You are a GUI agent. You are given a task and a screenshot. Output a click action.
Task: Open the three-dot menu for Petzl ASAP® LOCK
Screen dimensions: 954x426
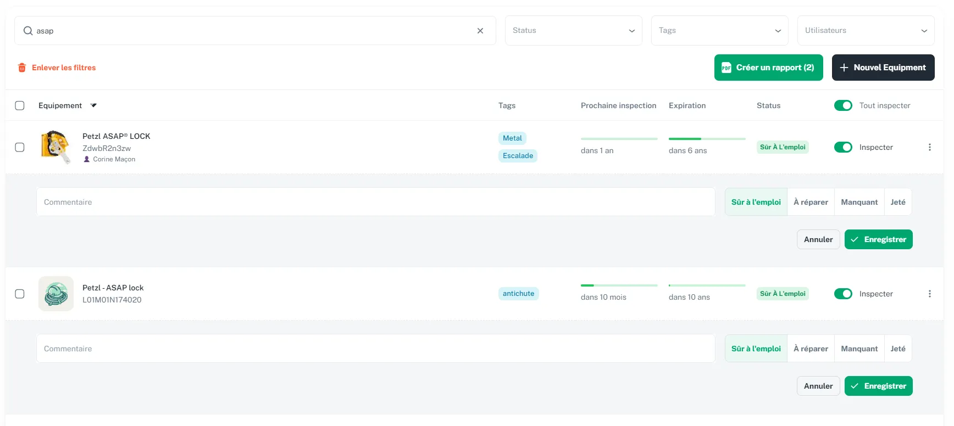930,147
